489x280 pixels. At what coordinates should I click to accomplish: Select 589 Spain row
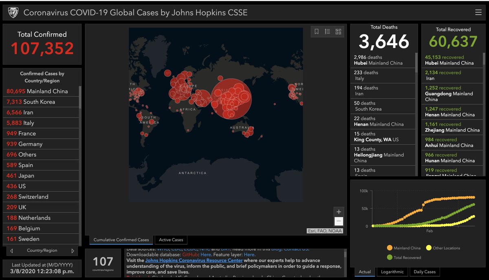(41, 165)
